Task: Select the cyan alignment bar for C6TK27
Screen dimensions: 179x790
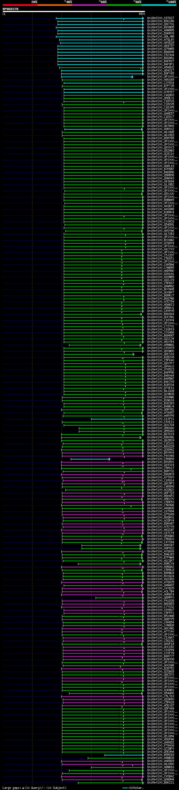Action: (100, 18)
